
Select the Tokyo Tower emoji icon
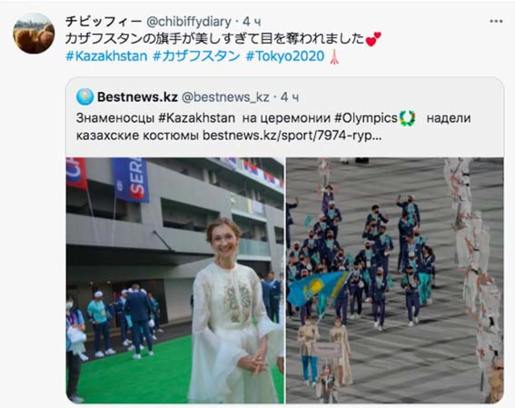(334, 57)
